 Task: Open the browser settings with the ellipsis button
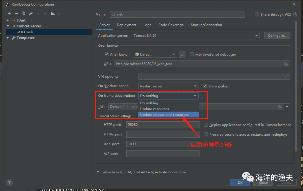[x=182, y=55]
